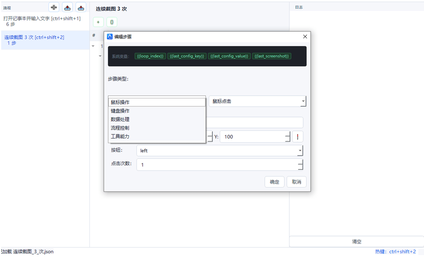Screen dimensions: 424x257
Task: Click the 连续截图 3 次 heading
Action: point(111,9)
